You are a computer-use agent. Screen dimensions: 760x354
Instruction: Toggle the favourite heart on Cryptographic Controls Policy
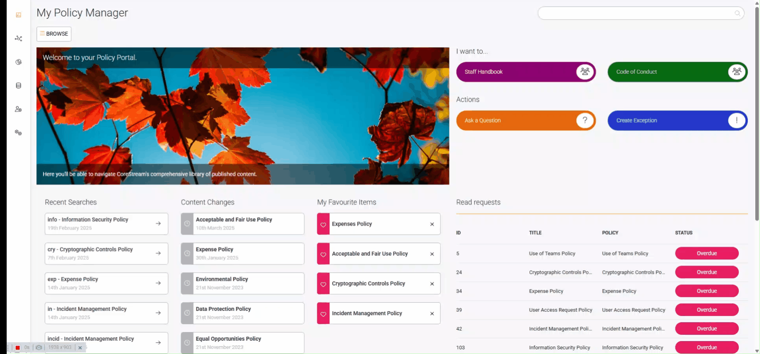pos(323,283)
